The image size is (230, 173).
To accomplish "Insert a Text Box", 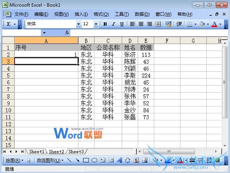I will [102, 160].
